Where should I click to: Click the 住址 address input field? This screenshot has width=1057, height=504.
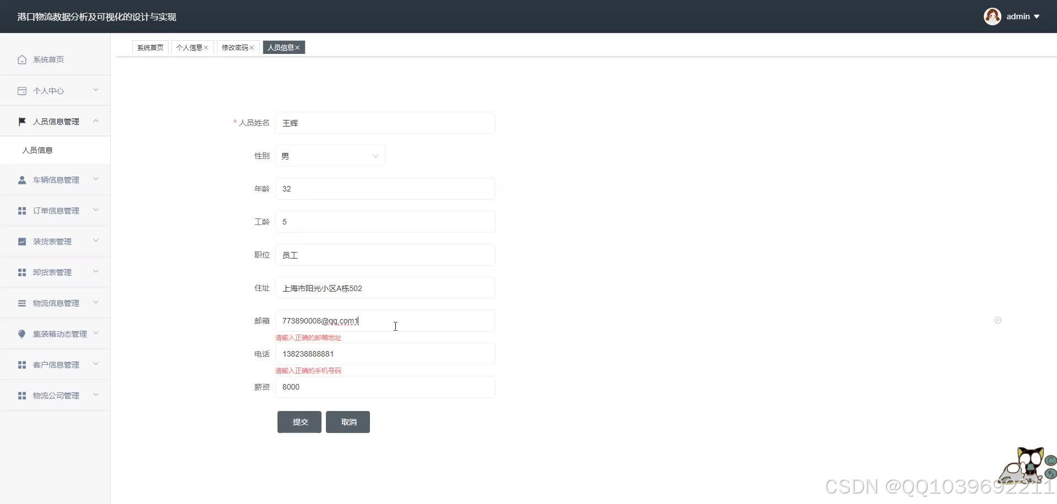point(385,288)
